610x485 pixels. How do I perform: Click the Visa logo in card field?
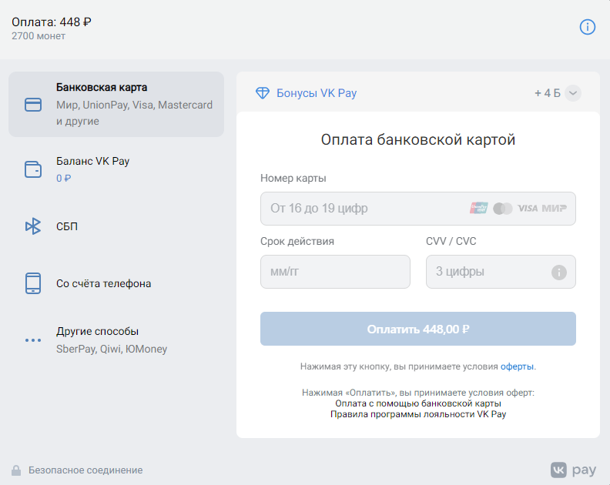pos(528,209)
